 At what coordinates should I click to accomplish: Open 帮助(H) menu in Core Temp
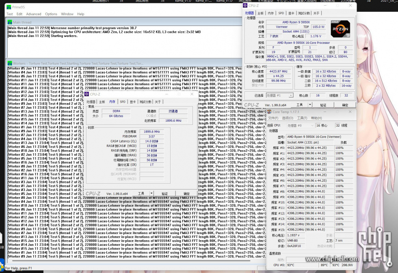[x=316, y=118]
